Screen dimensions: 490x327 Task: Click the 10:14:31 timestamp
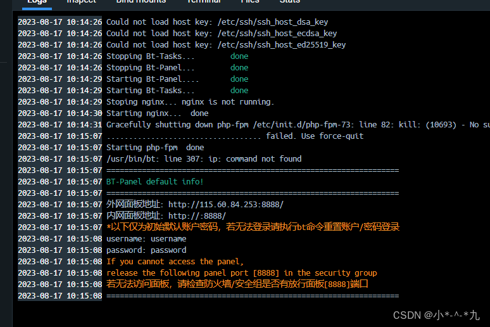click(60, 125)
